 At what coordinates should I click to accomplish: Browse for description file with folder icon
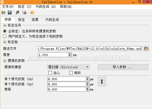click(x=146, y=49)
